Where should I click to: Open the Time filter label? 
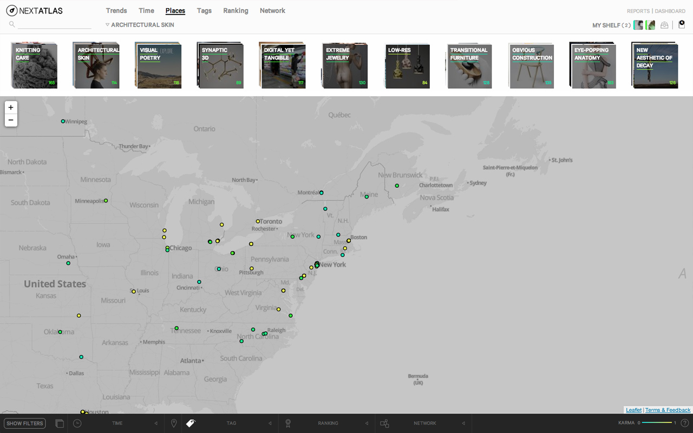[117, 423]
